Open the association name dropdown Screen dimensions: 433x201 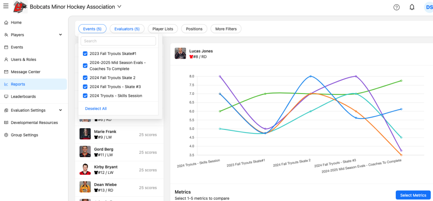tap(119, 7)
